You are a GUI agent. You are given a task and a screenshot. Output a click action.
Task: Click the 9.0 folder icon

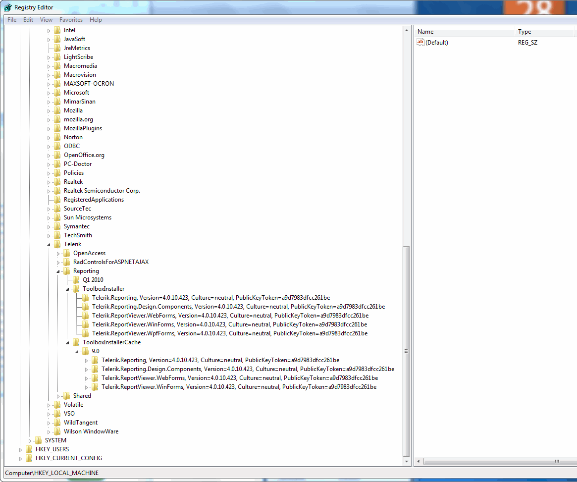pyautogui.click(x=86, y=351)
